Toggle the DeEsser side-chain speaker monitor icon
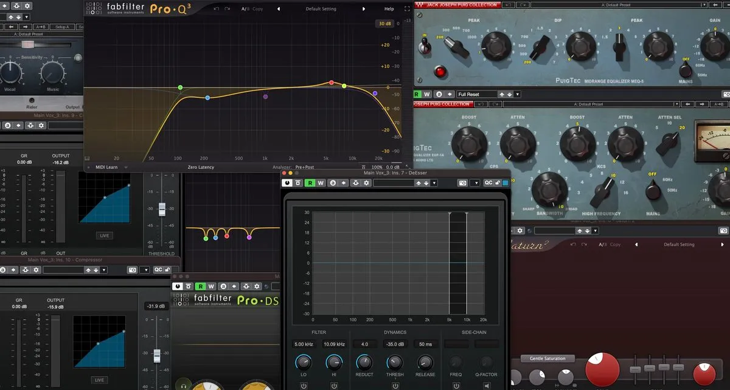730x390 pixels. pos(486,386)
